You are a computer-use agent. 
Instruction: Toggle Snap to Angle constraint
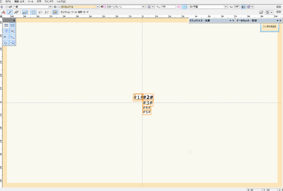tap(6, 31)
